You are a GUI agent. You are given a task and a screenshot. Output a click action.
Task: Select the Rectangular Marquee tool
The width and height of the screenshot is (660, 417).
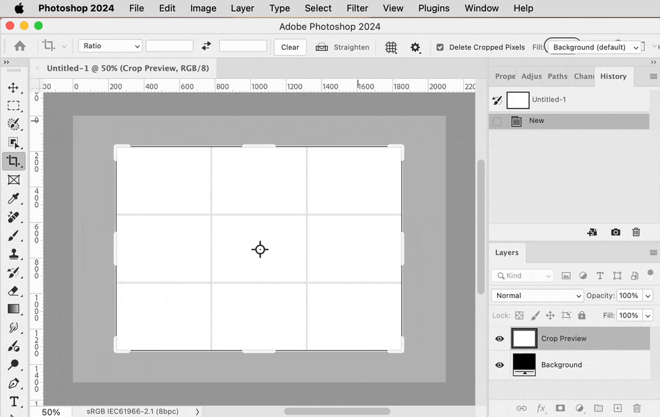click(14, 106)
